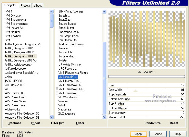Adjust the Bottom Rhythm slider
Screen dimensions: 189x137
pos(146,108)
